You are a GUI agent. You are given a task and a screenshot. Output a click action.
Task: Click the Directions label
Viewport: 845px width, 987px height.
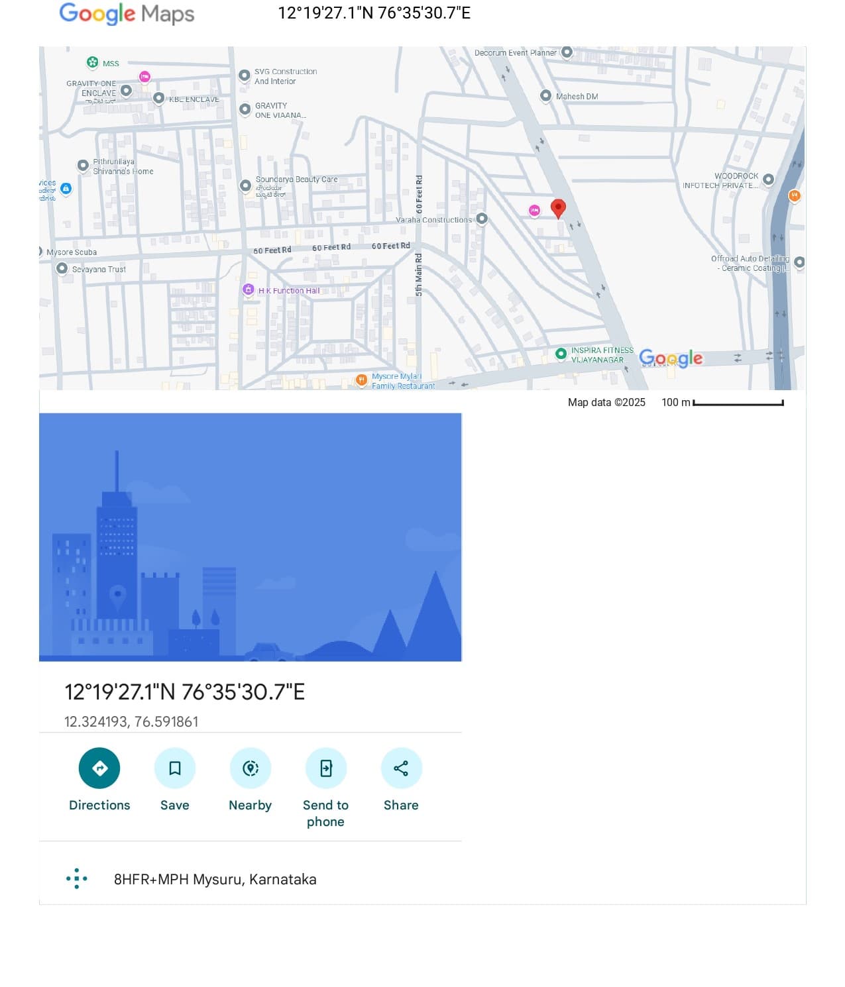(x=99, y=805)
